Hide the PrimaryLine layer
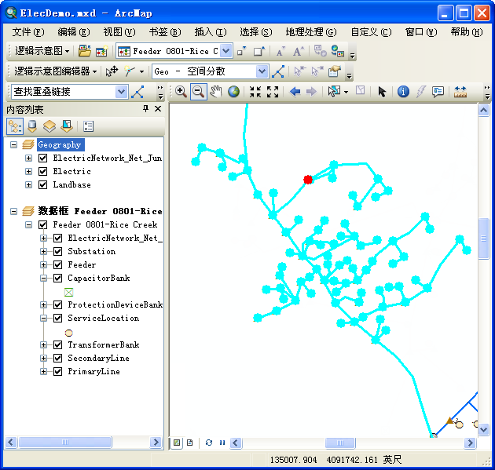This screenshot has height=470, width=495. click(x=57, y=372)
